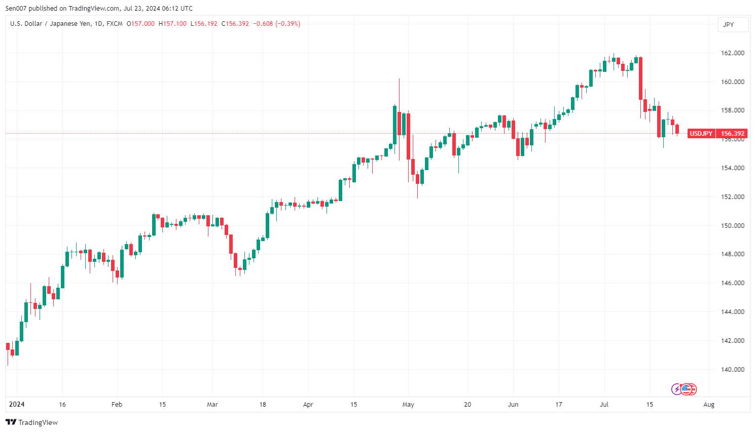Click the Feb label on time axis
756x432 pixels.
(x=117, y=405)
